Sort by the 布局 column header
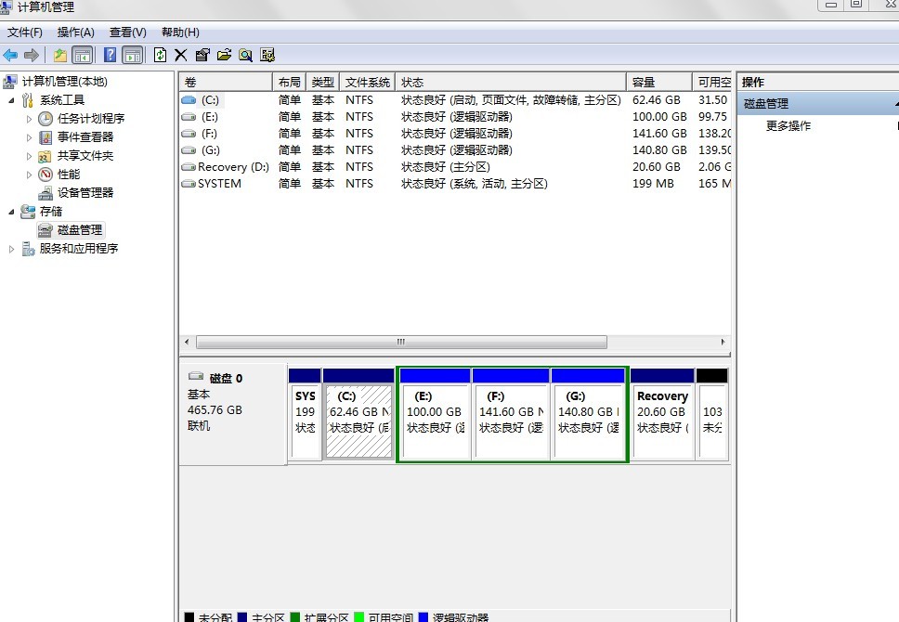 pyautogui.click(x=289, y=82)
